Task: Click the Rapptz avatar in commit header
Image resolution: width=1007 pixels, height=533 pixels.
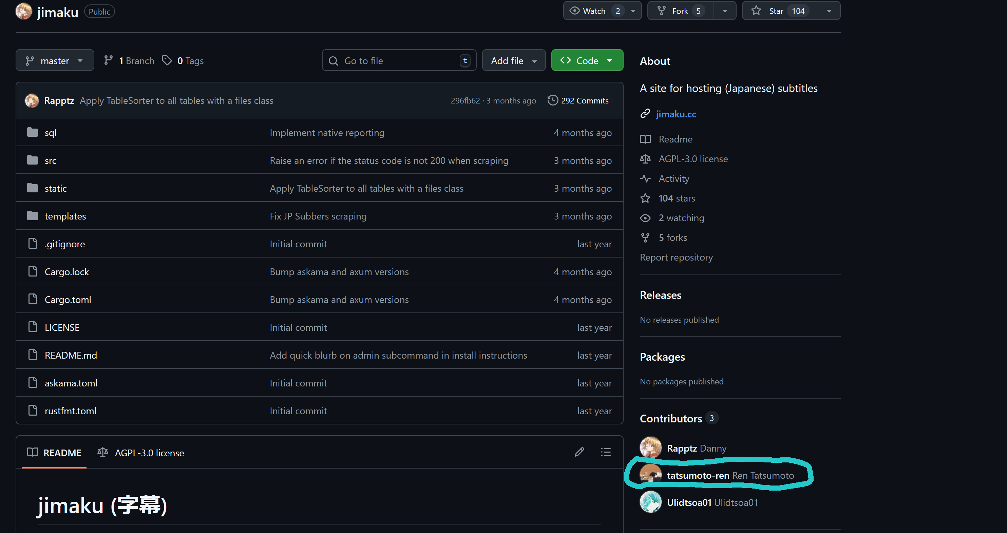Action: coord(32,100)
